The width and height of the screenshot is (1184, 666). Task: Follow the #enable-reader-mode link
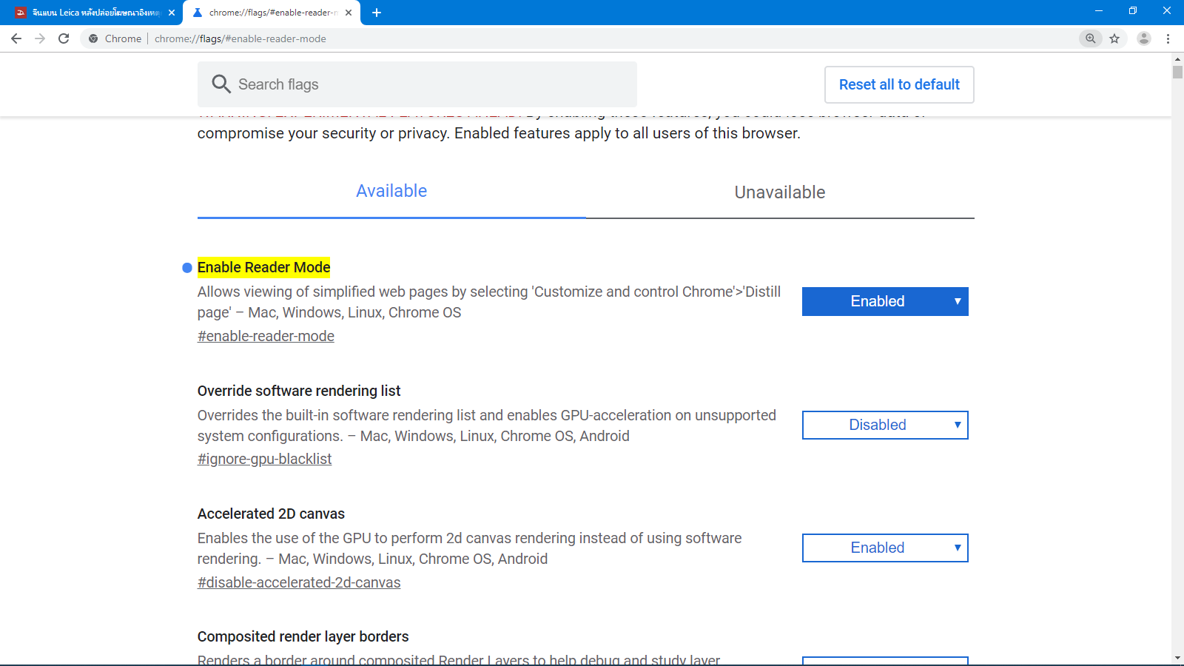click(266, 336)
